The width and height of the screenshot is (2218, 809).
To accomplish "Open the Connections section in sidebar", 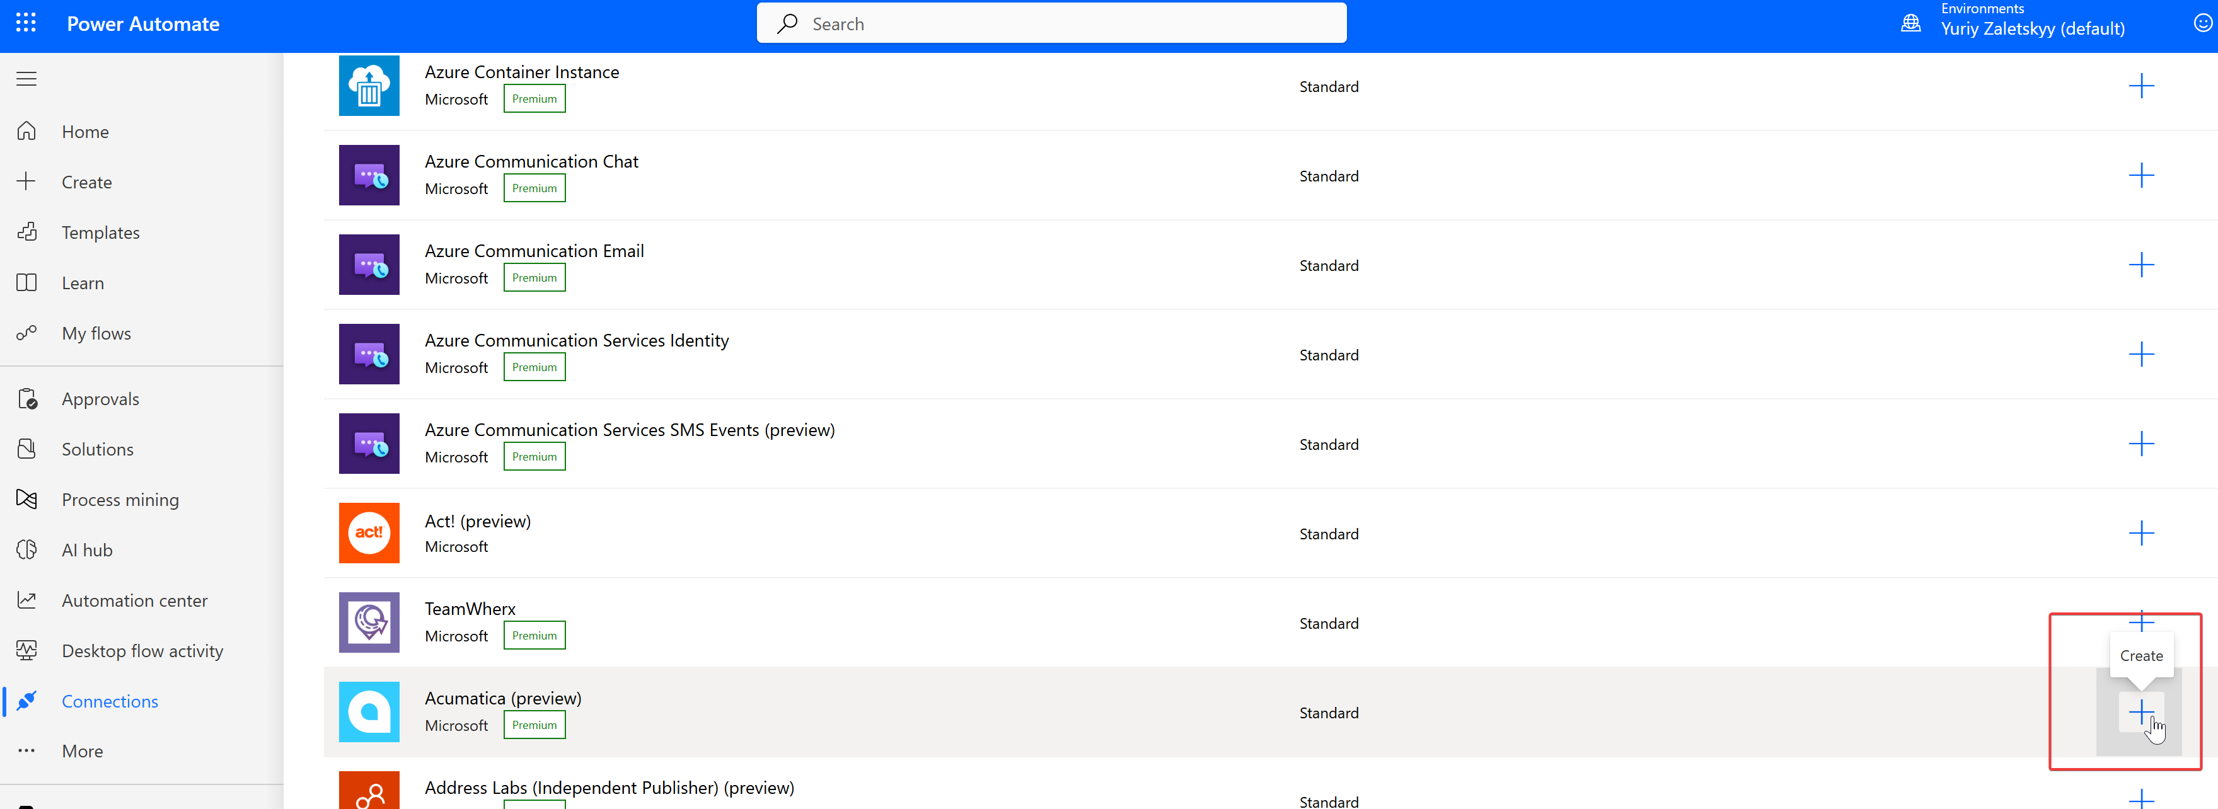I will [x=109, y=700].
